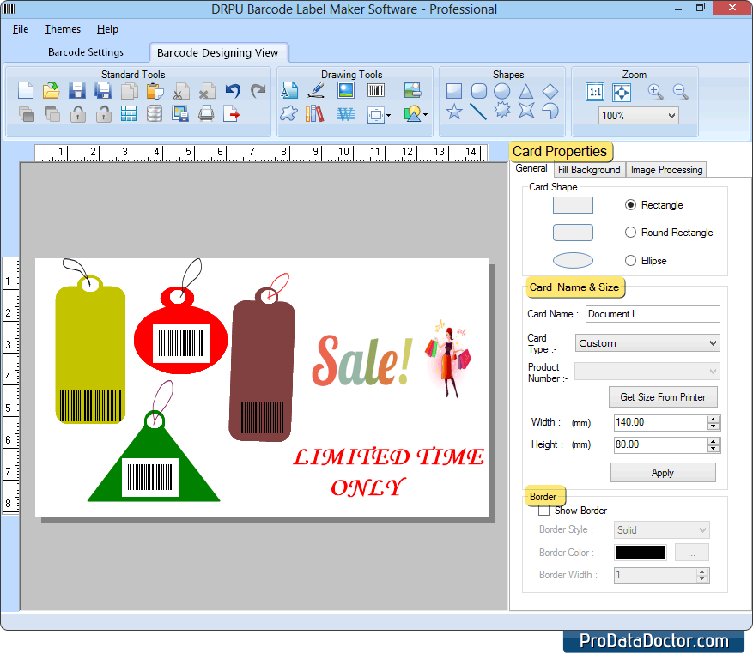Enable the Show Border checkbox
This screenshot has width=753, height=653.
544,511
